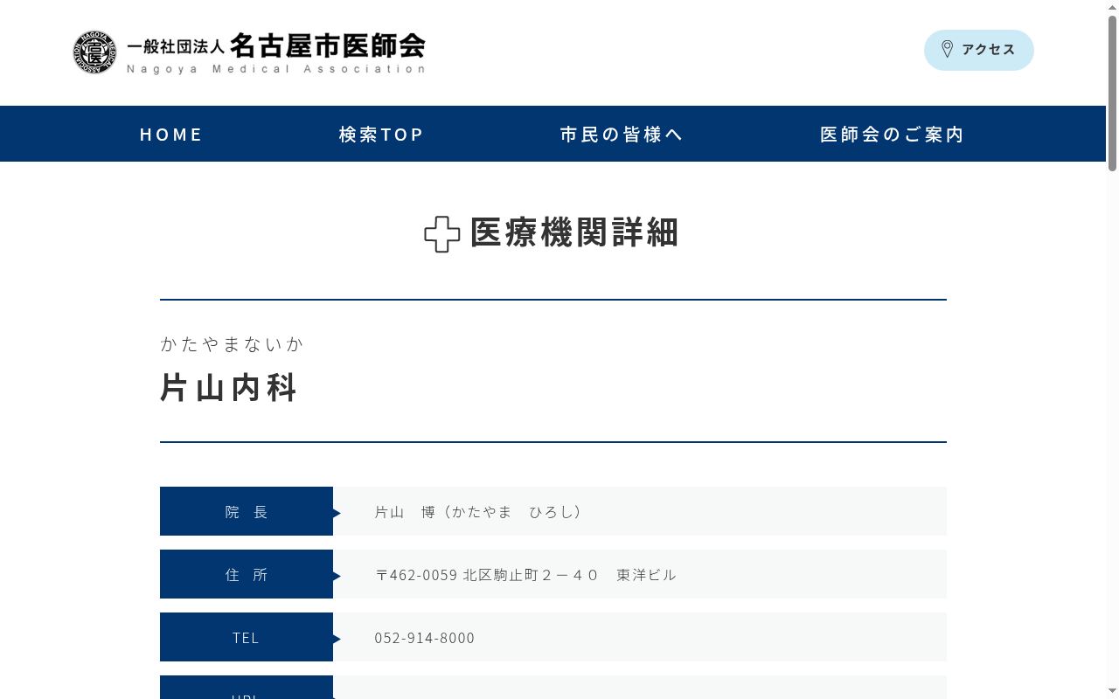This screenshot has height=699, width=1119.
Task: Select 市民の皆様へ in the navigation
Action: 622,134
